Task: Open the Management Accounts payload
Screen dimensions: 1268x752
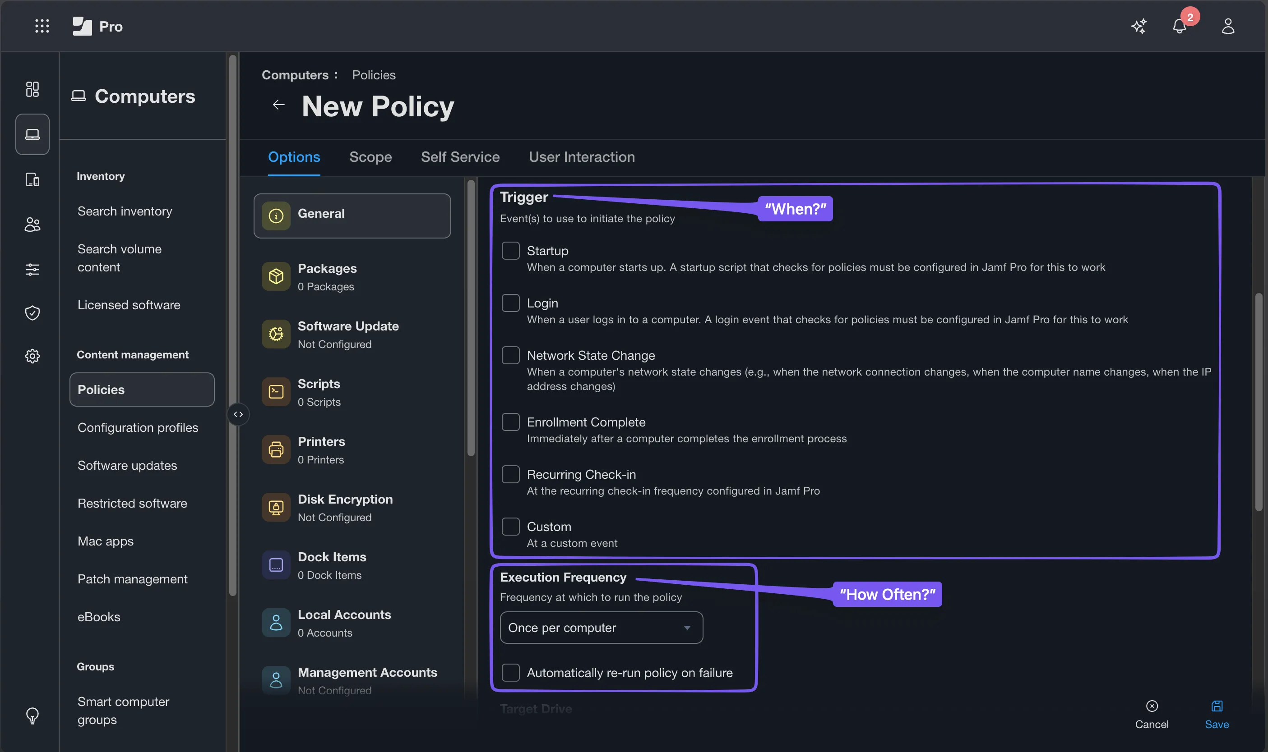Action: (x=352, y=681)
